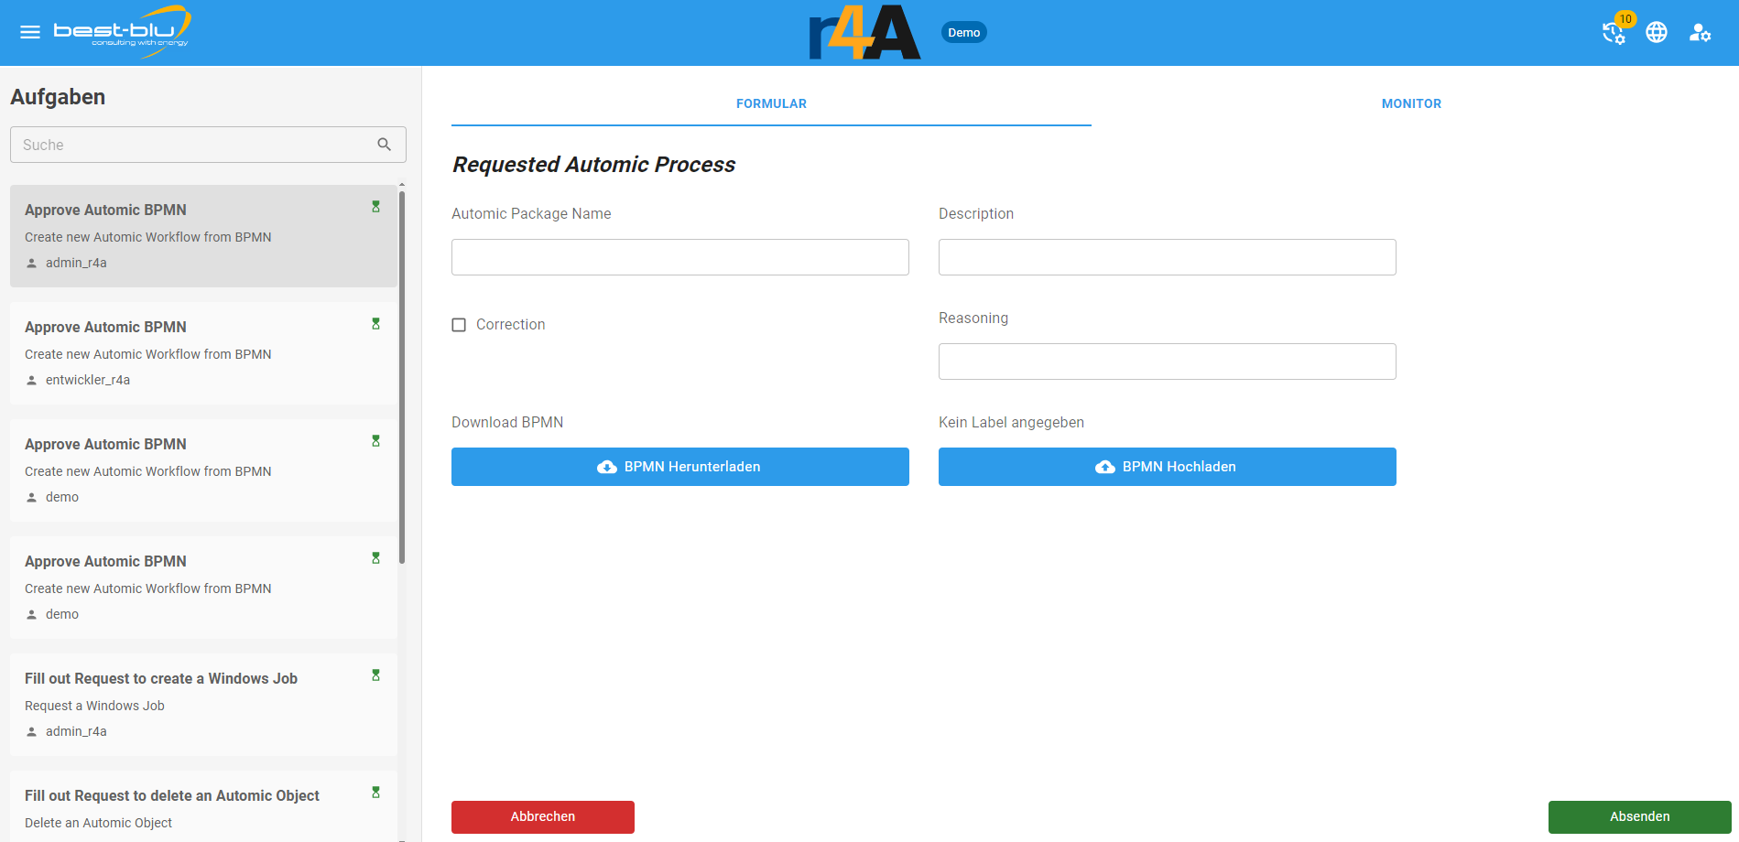
Task: Click the process notifications icon with badge
Action: point(1614,33)
